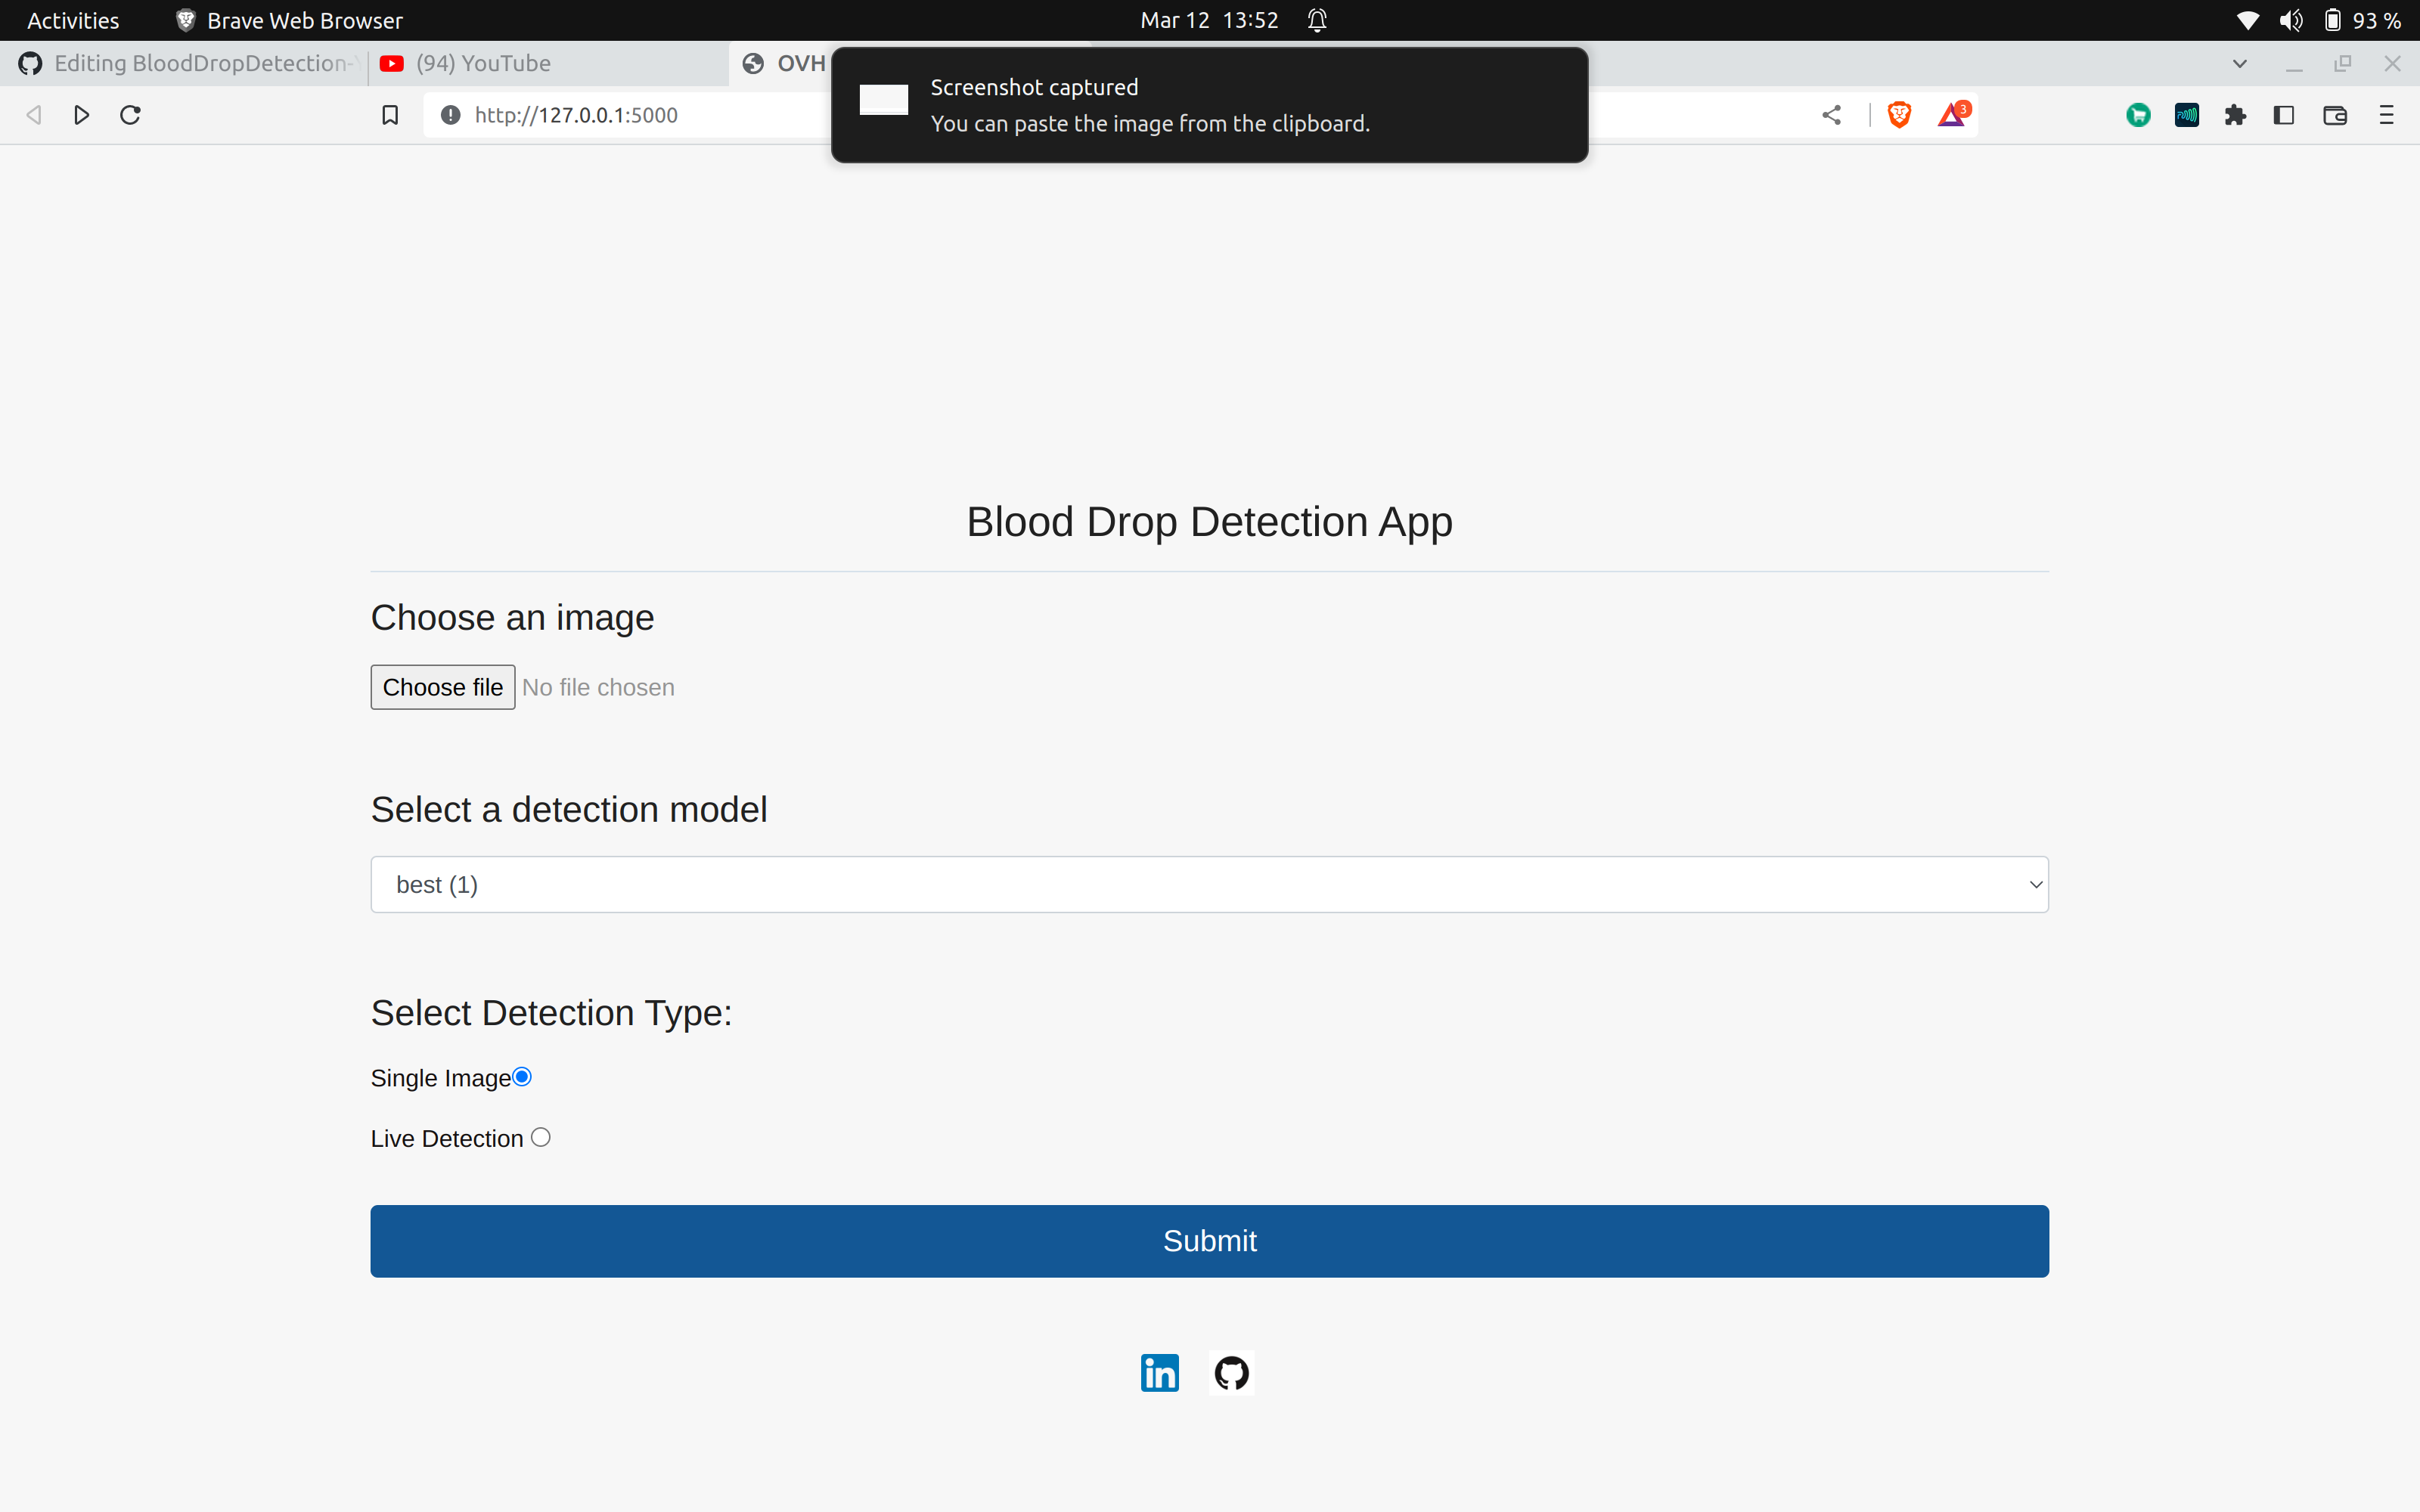
Task: Select the Single Image radio button
Action: (522, 1076)
